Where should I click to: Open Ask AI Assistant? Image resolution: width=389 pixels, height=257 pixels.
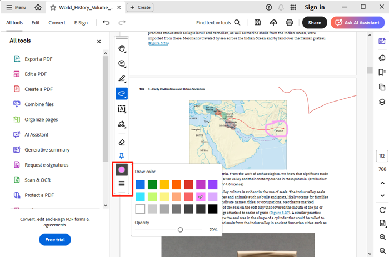tap(357, 23)
